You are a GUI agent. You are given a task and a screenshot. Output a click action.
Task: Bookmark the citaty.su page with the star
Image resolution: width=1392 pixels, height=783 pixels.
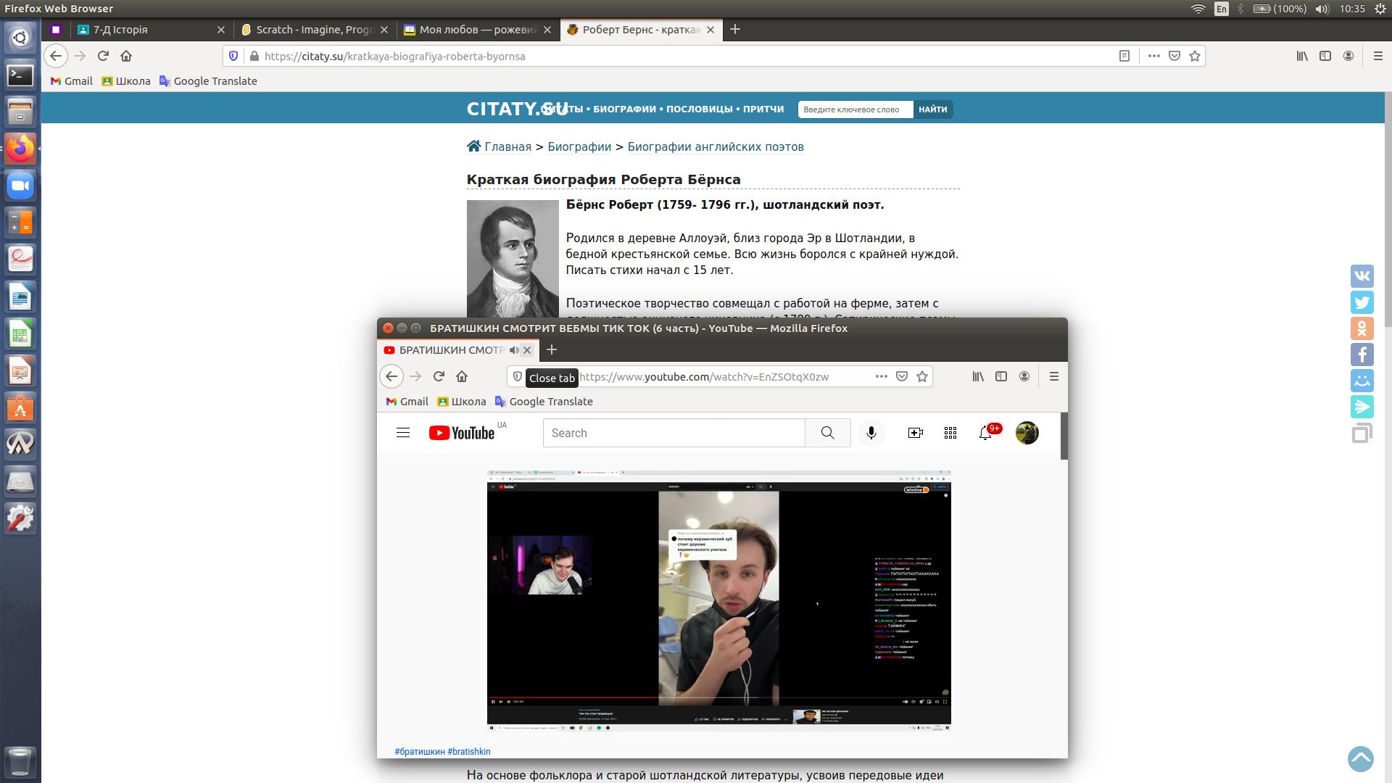[1195, 56]
